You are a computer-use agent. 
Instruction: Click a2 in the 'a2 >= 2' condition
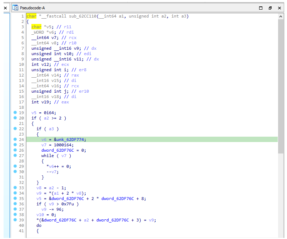point(46,118)
